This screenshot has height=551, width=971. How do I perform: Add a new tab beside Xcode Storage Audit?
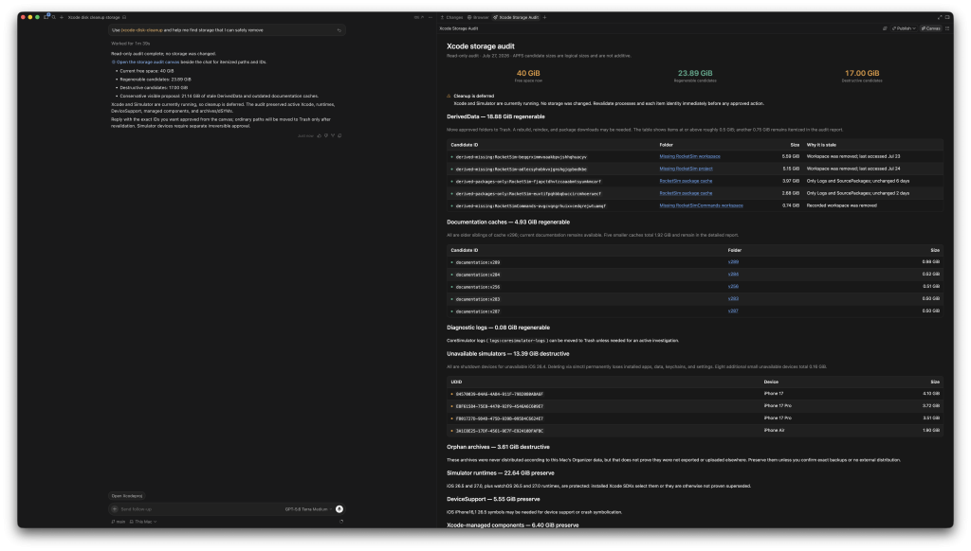(x=544, y=17)
